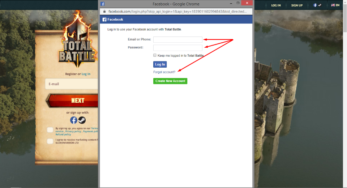
Task: Click Log In link beside Register
Action: click(86, 74)
